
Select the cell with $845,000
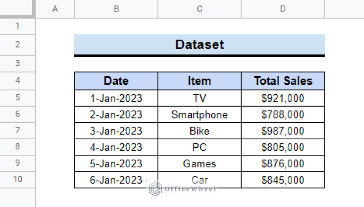283,180
